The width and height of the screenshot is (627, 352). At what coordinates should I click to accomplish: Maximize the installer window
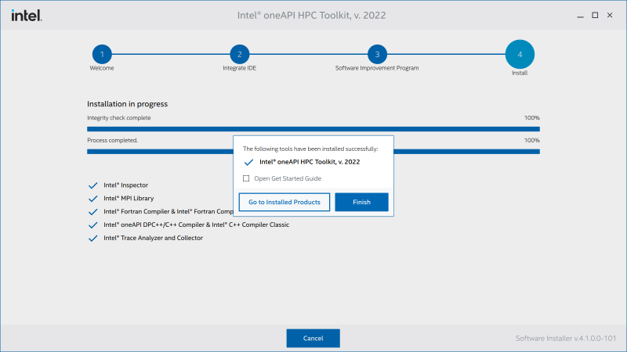595,15
